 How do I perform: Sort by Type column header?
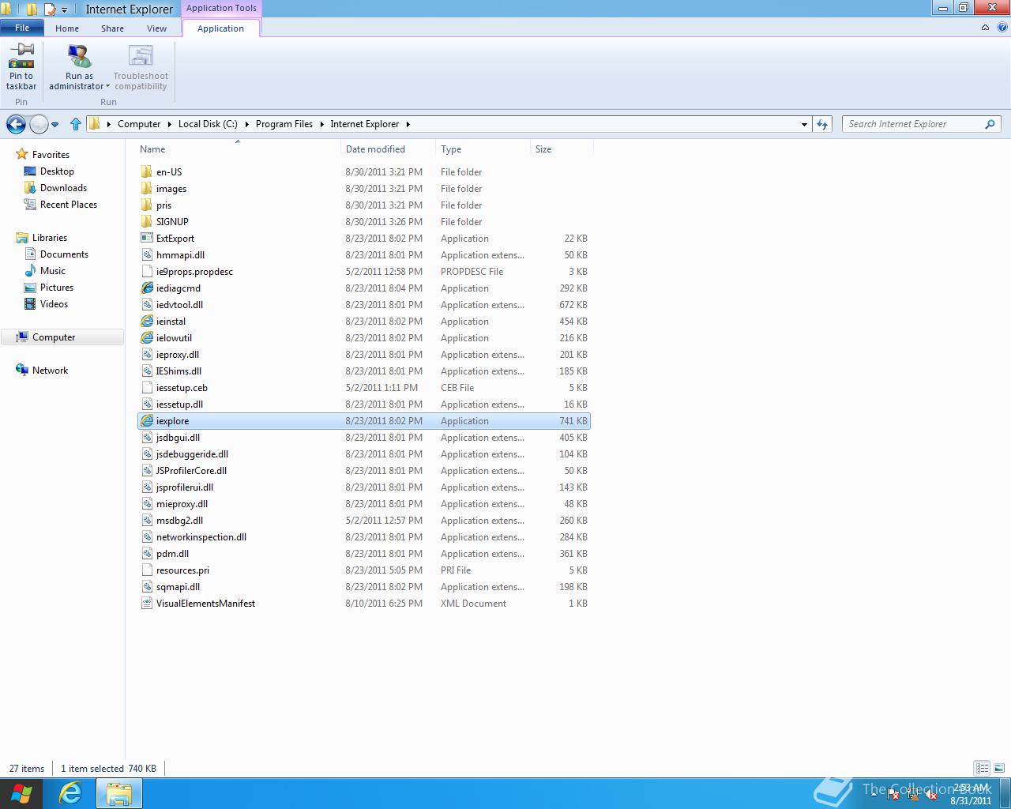click(x=483, y=149)
